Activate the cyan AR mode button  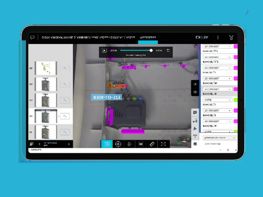coord(107,144)
